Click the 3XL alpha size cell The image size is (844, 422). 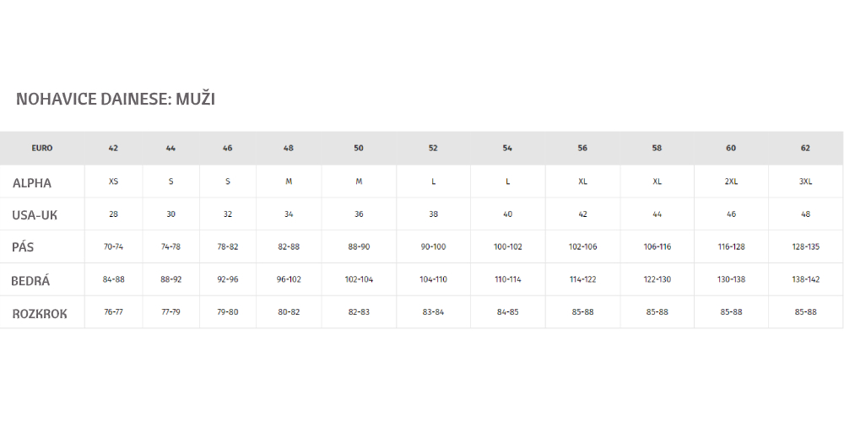[x=805, y=181]
